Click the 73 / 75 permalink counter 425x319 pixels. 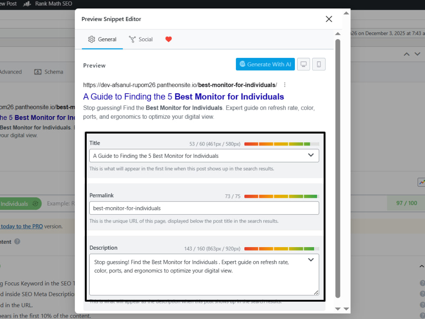pyautogui.click(x=232, y=197)
